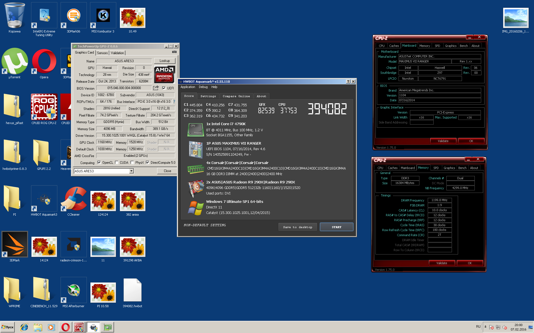Click the GPU-Z Name field ASUS ARES3

124,61
